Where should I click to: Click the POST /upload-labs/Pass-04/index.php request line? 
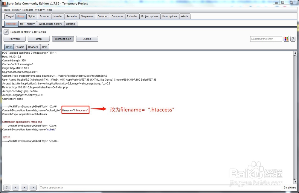click(x=29, y=53)
